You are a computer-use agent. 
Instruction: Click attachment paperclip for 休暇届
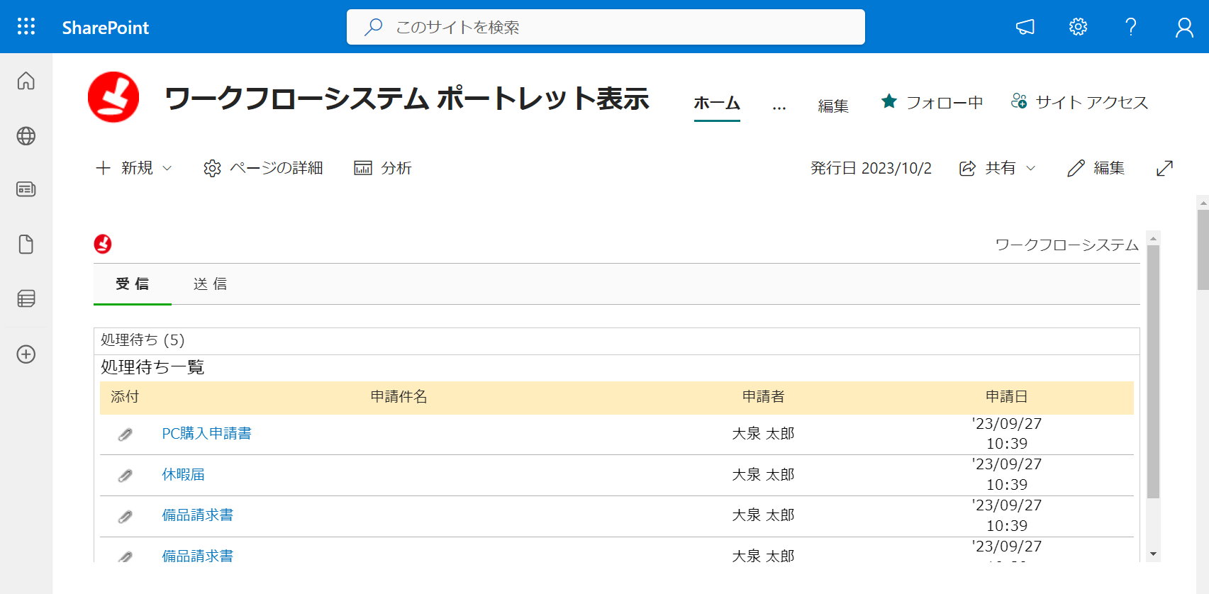point(126,475)
